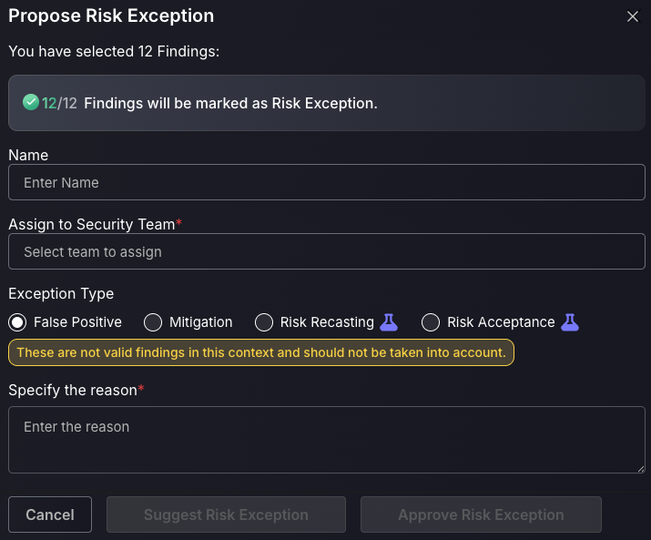This screenshot has height=540, width=651.
Task: Cancel the risk exception proposal
Action: (x=50, y=515)
